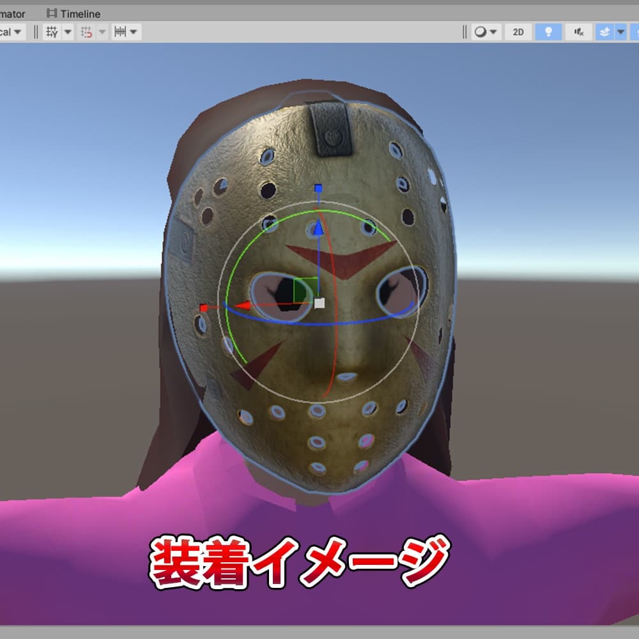Click the Timeline window icon
The height and width of the screenshot is (639, 639).
[x=51, y=13]
